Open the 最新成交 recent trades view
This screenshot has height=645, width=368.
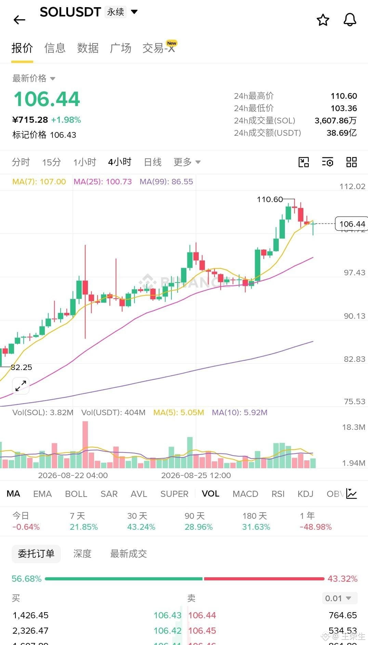[x=129, y=554]
